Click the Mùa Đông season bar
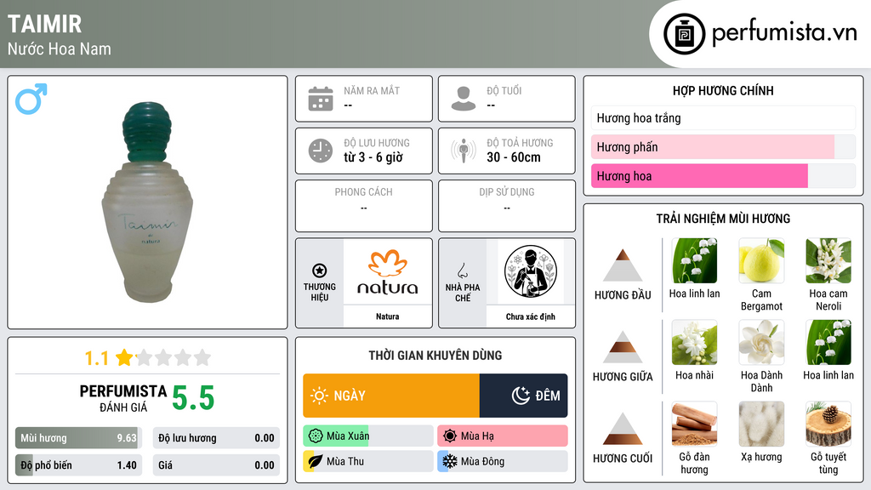Viewport: 871px width, 490px height. (x=503, y=461)
